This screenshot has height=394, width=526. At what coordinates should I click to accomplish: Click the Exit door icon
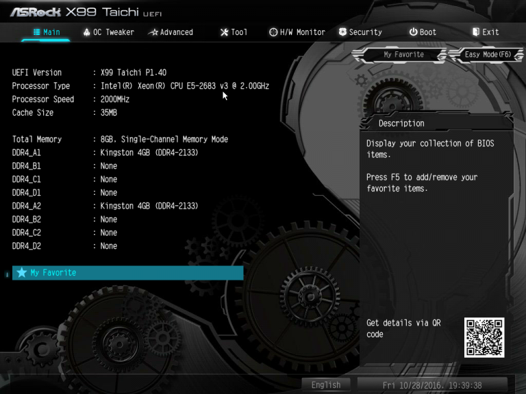(x=476, y=32)
